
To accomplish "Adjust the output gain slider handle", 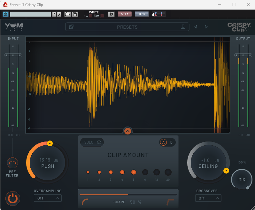I will [243, 55].
